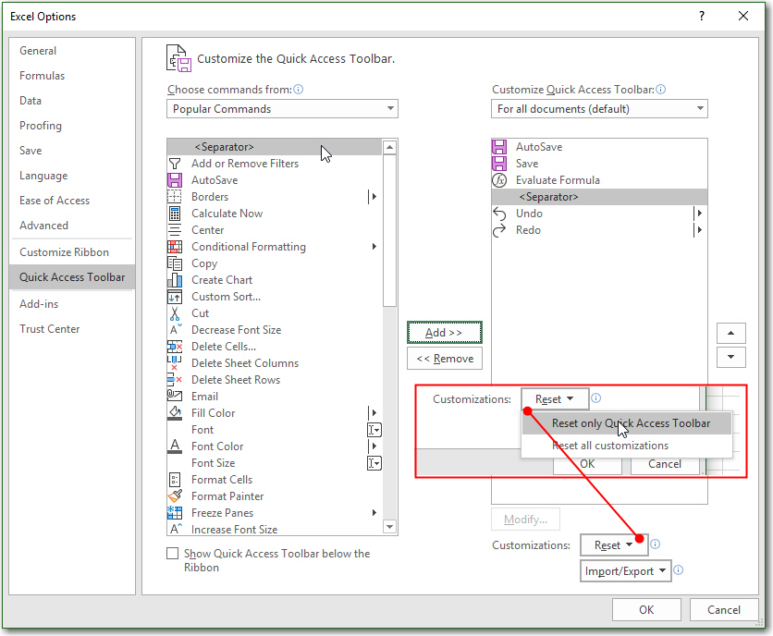Select the Format Painter brush icon
773x636 pixels.
point(175,496)
